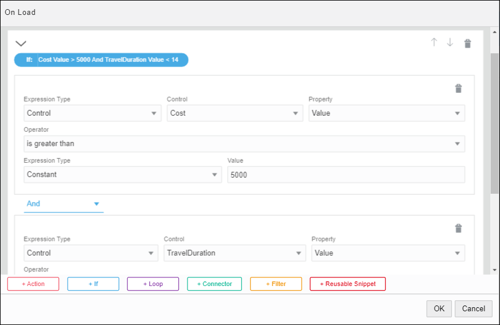Open Expression Type dropdown showing Control for Cost
The height and width of the screenshot is (325, 500).
[x=92, y=113]
